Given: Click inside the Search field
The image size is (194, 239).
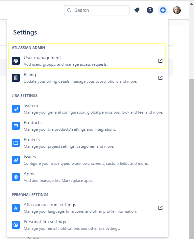Looking at the screenshot, I should click(97, 10).
